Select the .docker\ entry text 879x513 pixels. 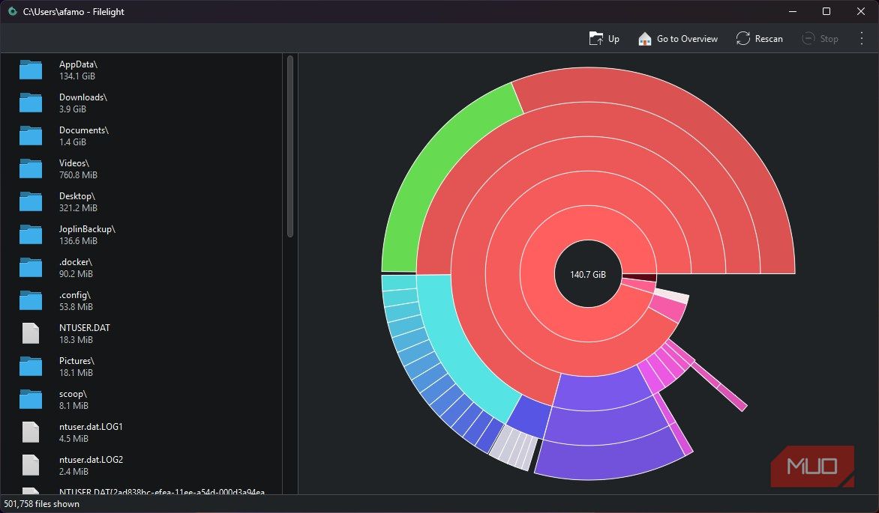click(76, 261)
